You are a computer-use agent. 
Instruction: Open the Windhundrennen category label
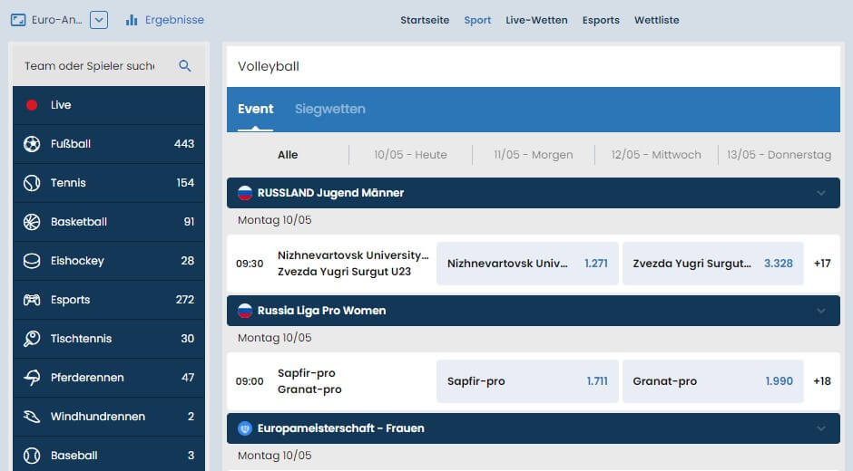[x=98, y=417]
